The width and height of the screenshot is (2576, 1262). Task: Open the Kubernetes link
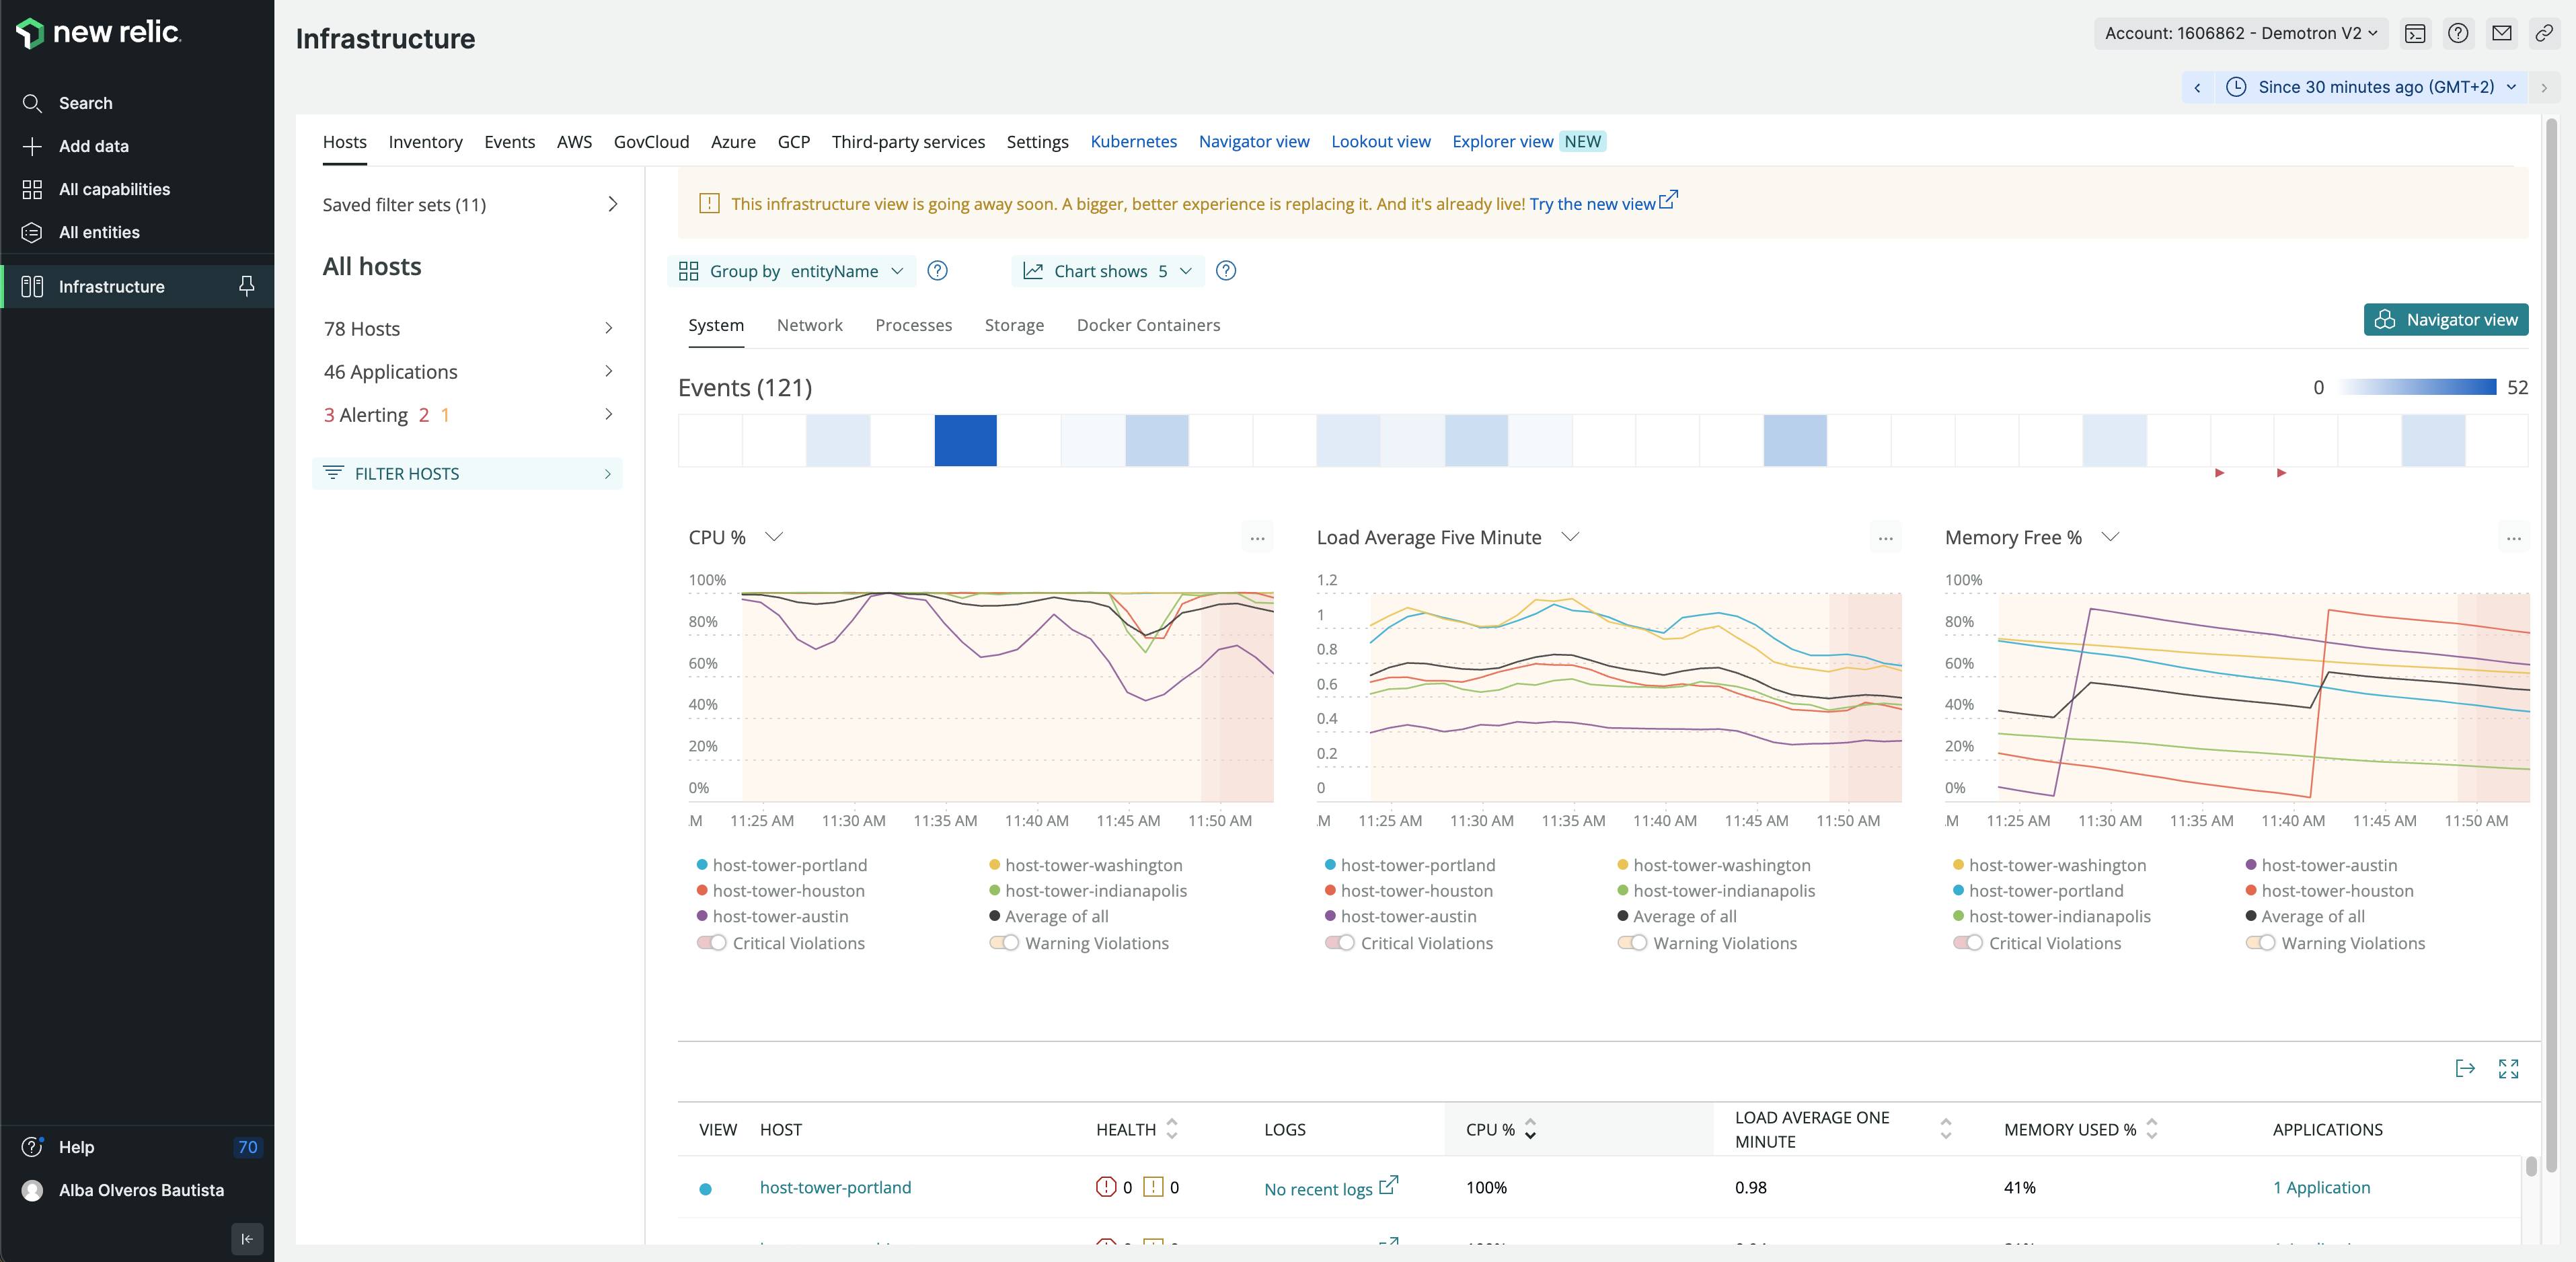point(1133,142)
